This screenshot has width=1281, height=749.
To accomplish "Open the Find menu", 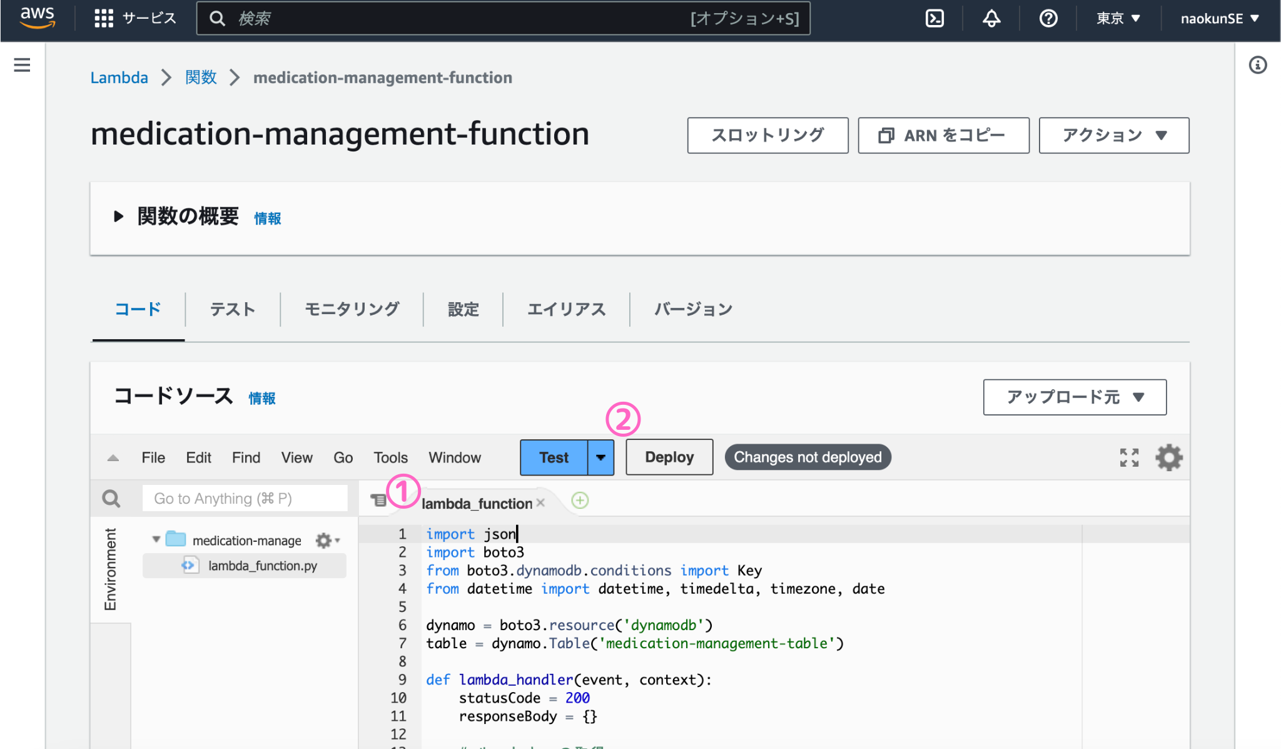I will coord(246,457).
